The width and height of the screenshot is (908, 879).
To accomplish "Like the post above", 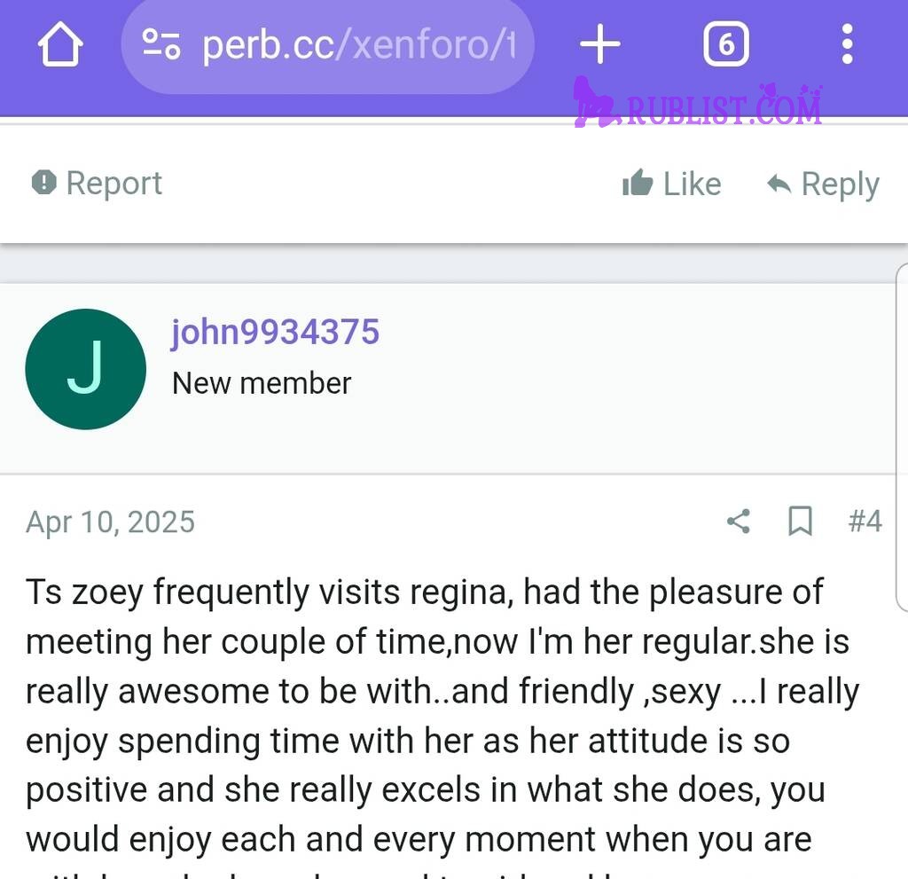I will pyautogui.click(x=672, y=184).
